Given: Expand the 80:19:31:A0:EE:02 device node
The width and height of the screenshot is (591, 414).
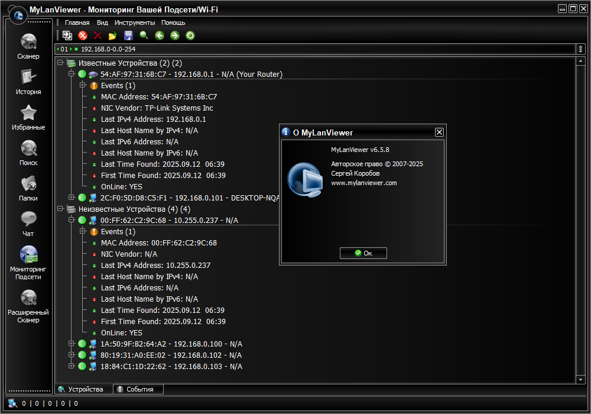Looking at the screenshot, I should [72, 355].
